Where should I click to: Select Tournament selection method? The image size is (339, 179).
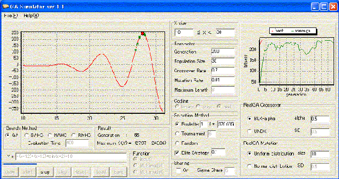[177, 134]
